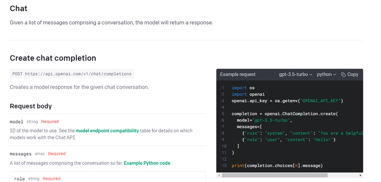Click code line 1 'import os'
Image resolution: width=381 pixels, height=182 pixels.
243,88
